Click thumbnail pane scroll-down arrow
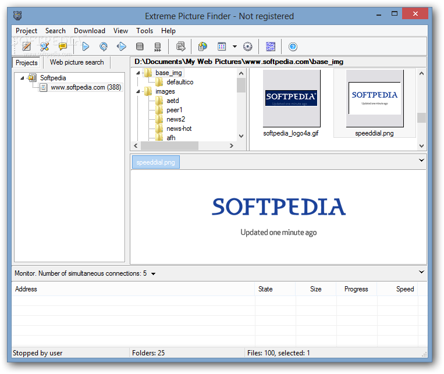444x374 pixels. tap(421, 146)
